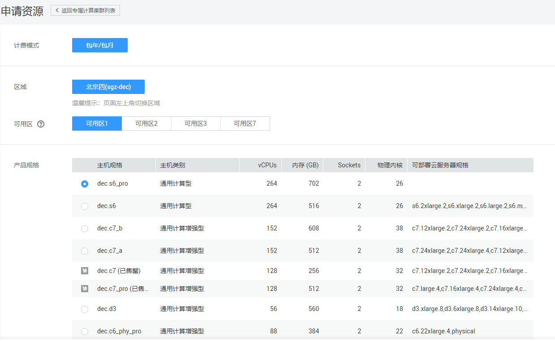The height and width of the screenshot is (341, 555).
Task: Click the 温馨提示 region switch hint text
Action: point(116,103)
